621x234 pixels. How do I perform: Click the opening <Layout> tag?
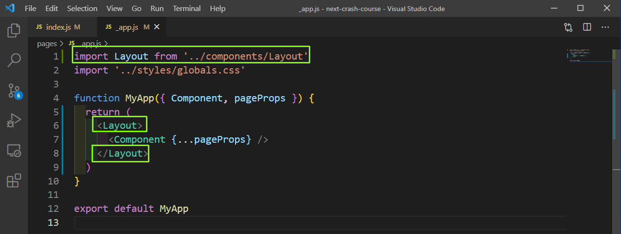pyautogui.click(x=120, y=125)
